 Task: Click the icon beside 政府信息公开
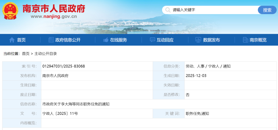(51, 40)
